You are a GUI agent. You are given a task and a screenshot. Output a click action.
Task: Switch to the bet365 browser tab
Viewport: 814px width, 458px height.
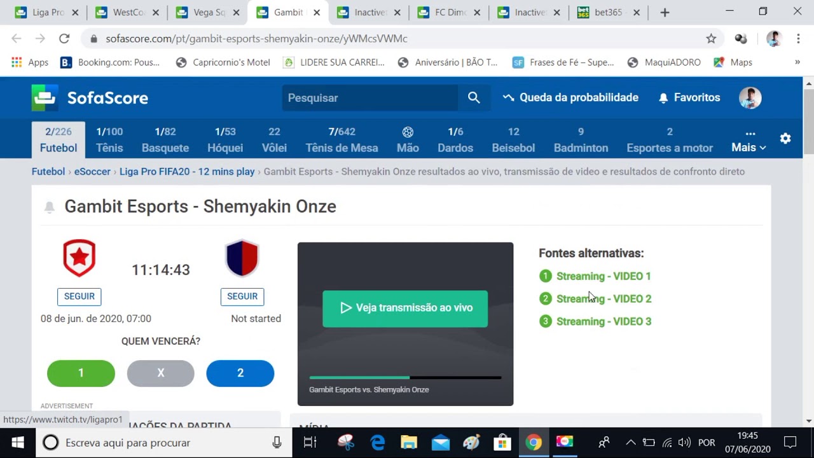tap(608, 12)
